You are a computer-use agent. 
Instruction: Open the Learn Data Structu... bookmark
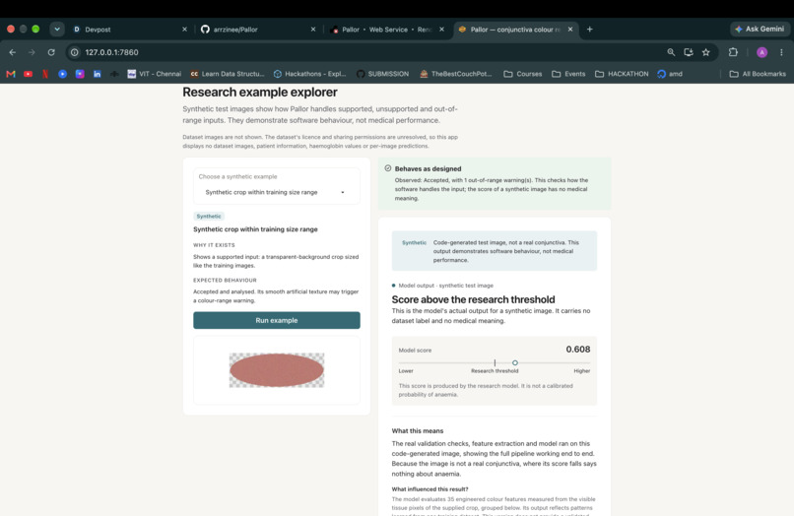point(228,74)
